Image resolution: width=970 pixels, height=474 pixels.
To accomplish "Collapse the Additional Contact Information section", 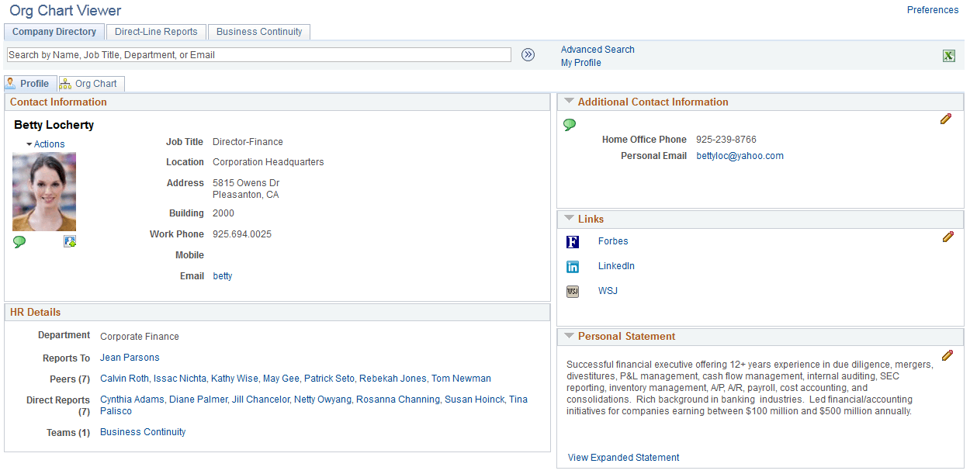I will pos(569,102).
